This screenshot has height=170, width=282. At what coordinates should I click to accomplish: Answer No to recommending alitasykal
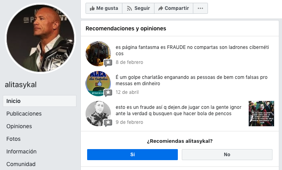click(x=227, y=155)
